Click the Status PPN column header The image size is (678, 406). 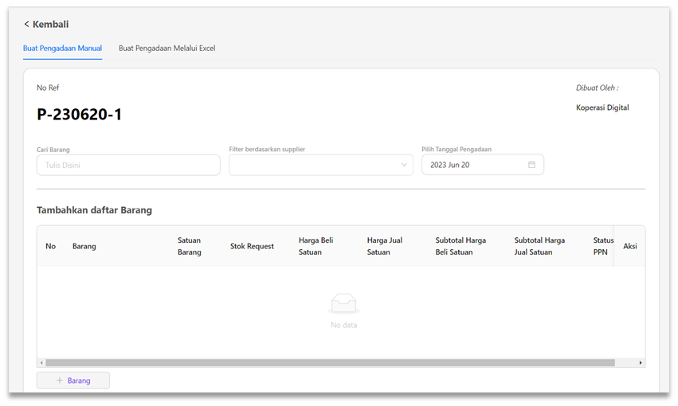coord(603,246)
